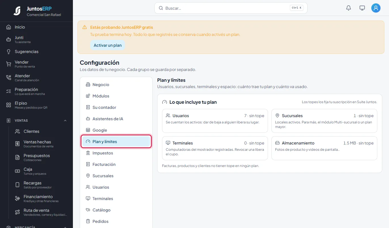Open Junti assistant robot icon

pyautogui.click(x=9, y=40)
